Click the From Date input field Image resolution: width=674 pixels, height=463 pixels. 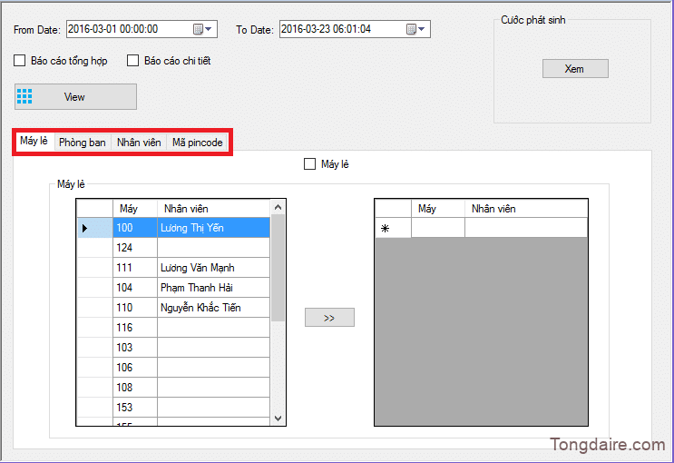pos(127,30)
